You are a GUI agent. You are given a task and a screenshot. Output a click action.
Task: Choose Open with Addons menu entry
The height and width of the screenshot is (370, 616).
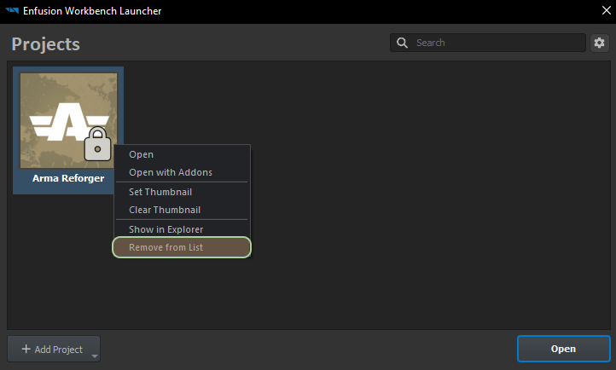point(183,172)
